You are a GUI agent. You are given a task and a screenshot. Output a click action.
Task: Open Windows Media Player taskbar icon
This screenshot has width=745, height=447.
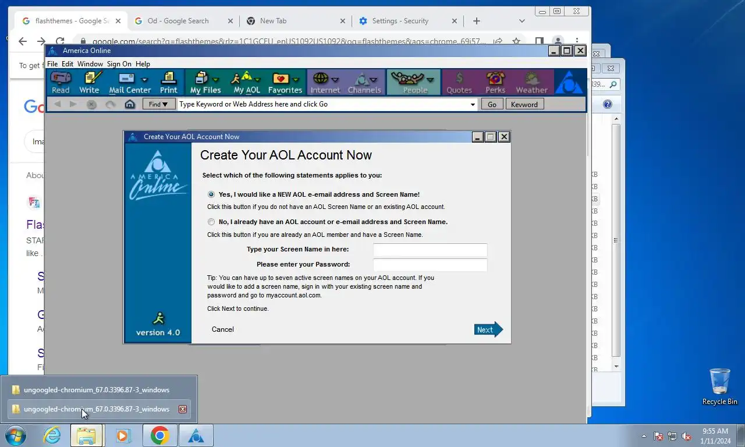point(123,435)
